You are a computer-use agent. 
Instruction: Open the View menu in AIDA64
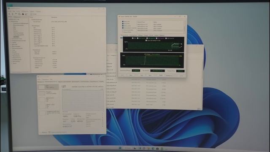click(x=14, y=11)
